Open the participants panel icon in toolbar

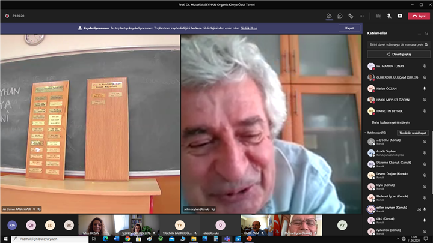tap(329, 16)
